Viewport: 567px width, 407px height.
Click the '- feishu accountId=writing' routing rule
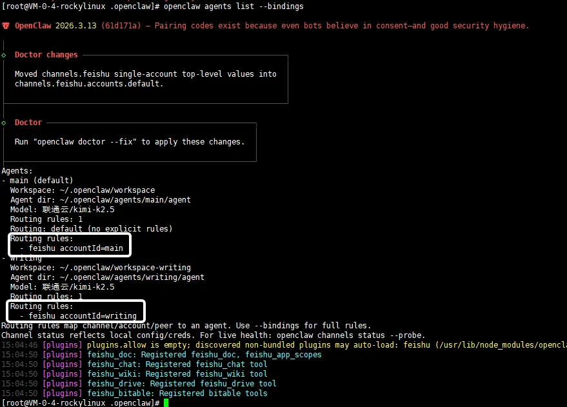click(78, 316)
